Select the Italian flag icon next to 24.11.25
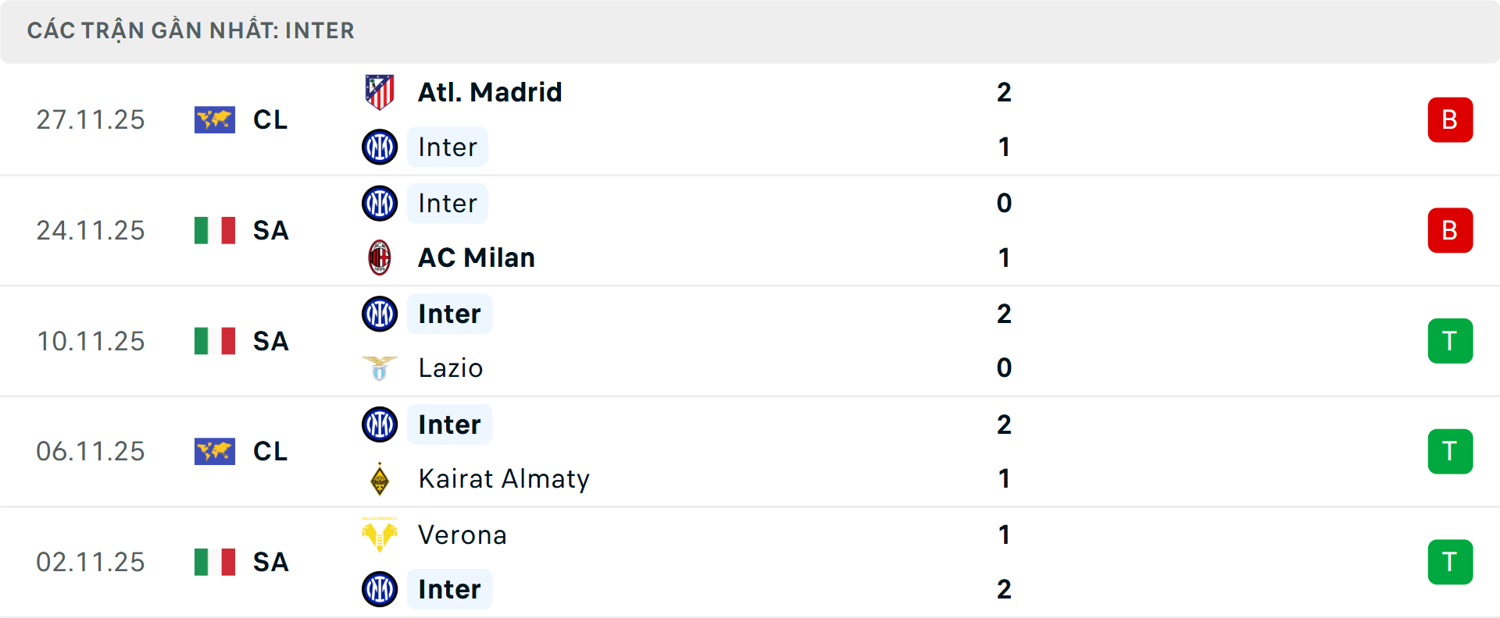 [215, 230]
